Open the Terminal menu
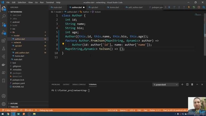 tap(50, 2)
